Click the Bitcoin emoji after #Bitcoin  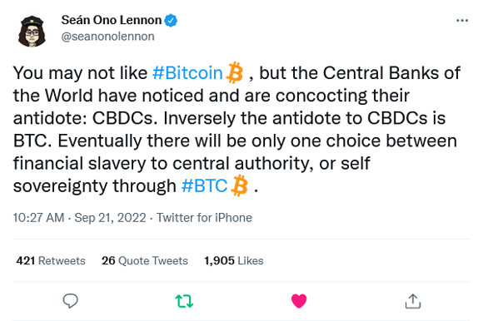point(235,73)
